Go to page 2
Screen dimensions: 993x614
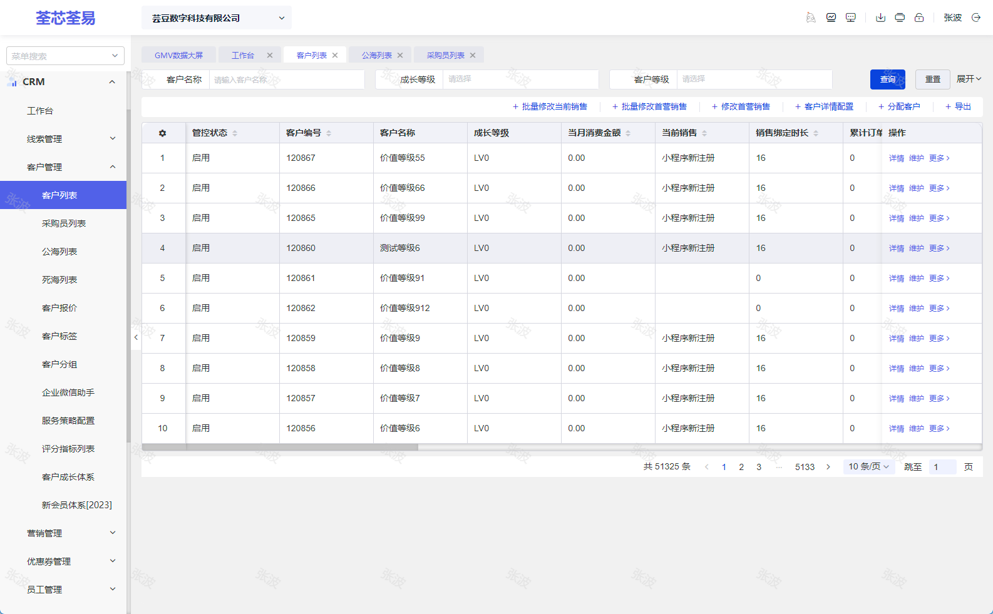(741, 467)
